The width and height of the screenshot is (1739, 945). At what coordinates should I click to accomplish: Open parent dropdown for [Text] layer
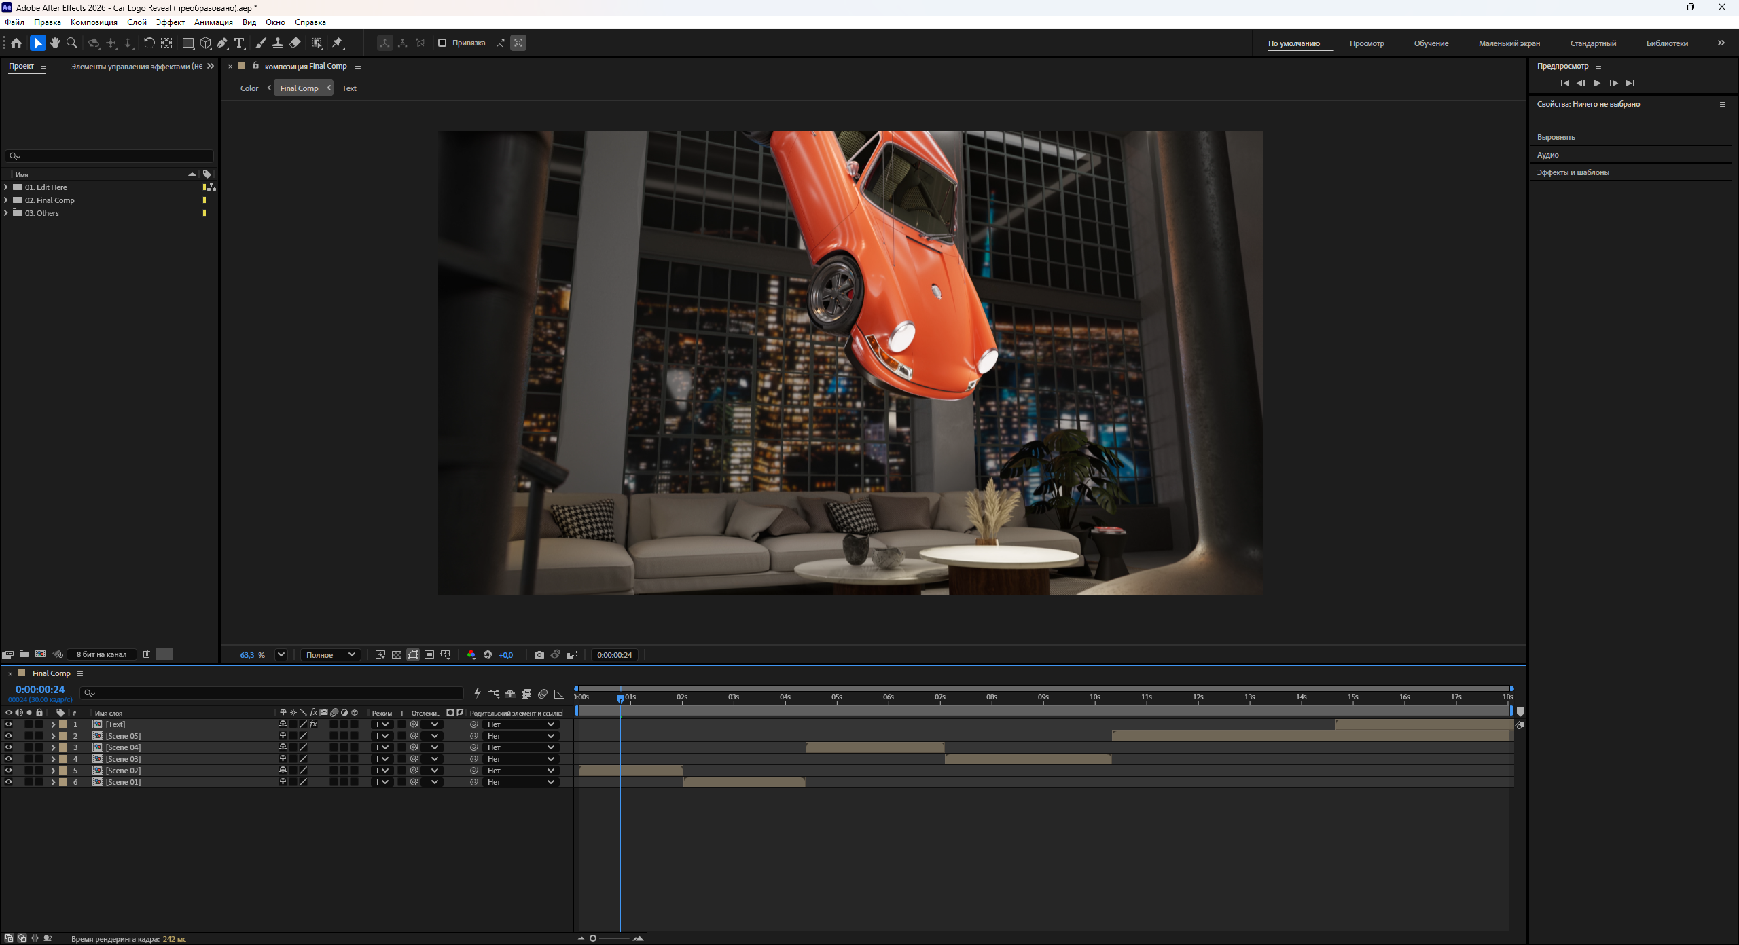click(521, 724)
